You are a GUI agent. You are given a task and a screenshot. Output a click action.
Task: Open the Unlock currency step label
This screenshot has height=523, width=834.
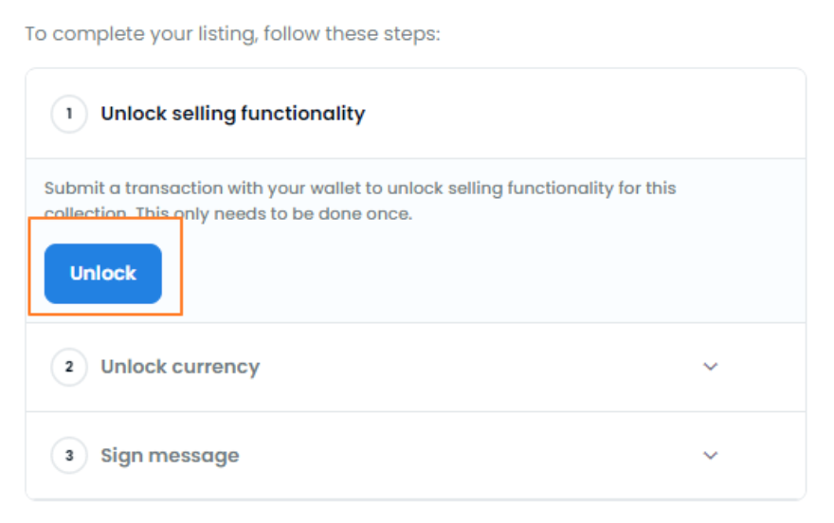[x=180, y=367]
